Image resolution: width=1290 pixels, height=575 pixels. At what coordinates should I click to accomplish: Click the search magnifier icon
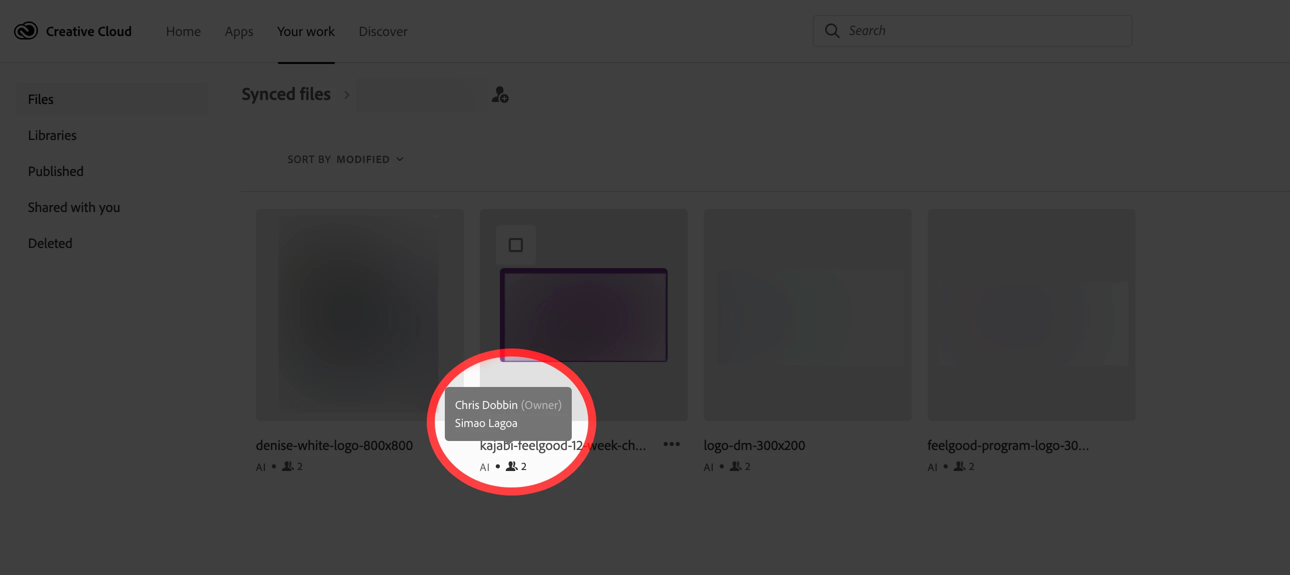point(832,31)
